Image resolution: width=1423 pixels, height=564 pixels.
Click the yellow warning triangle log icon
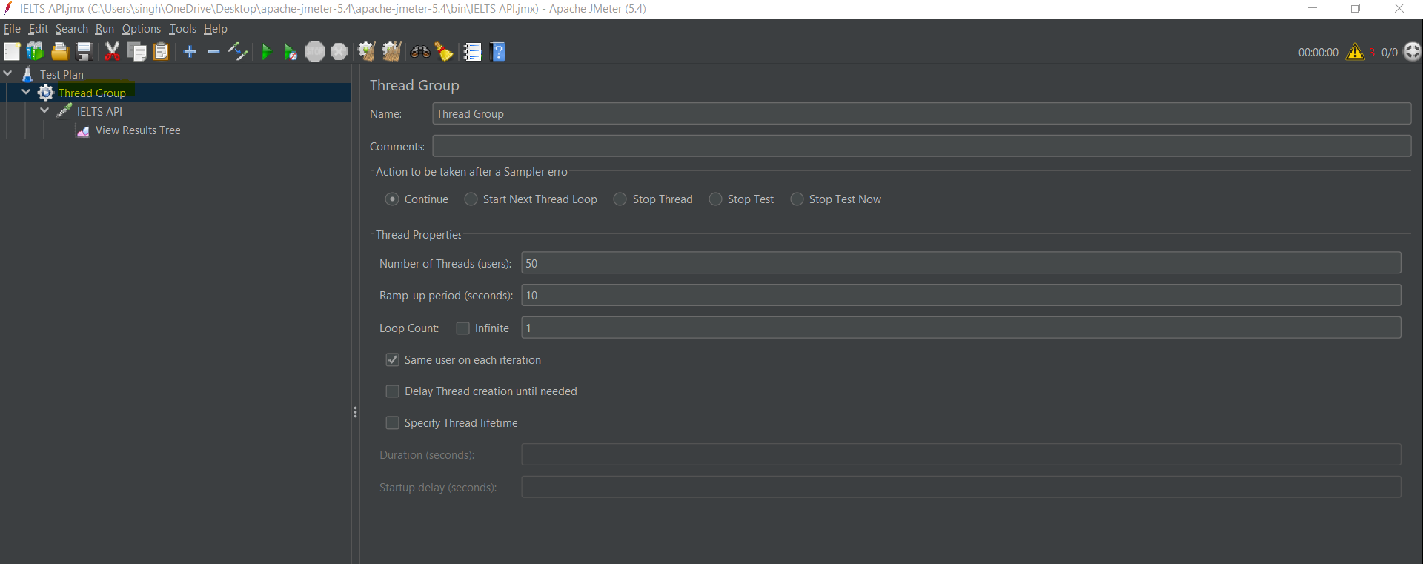pyautogui.click(x=1355, y=52)
